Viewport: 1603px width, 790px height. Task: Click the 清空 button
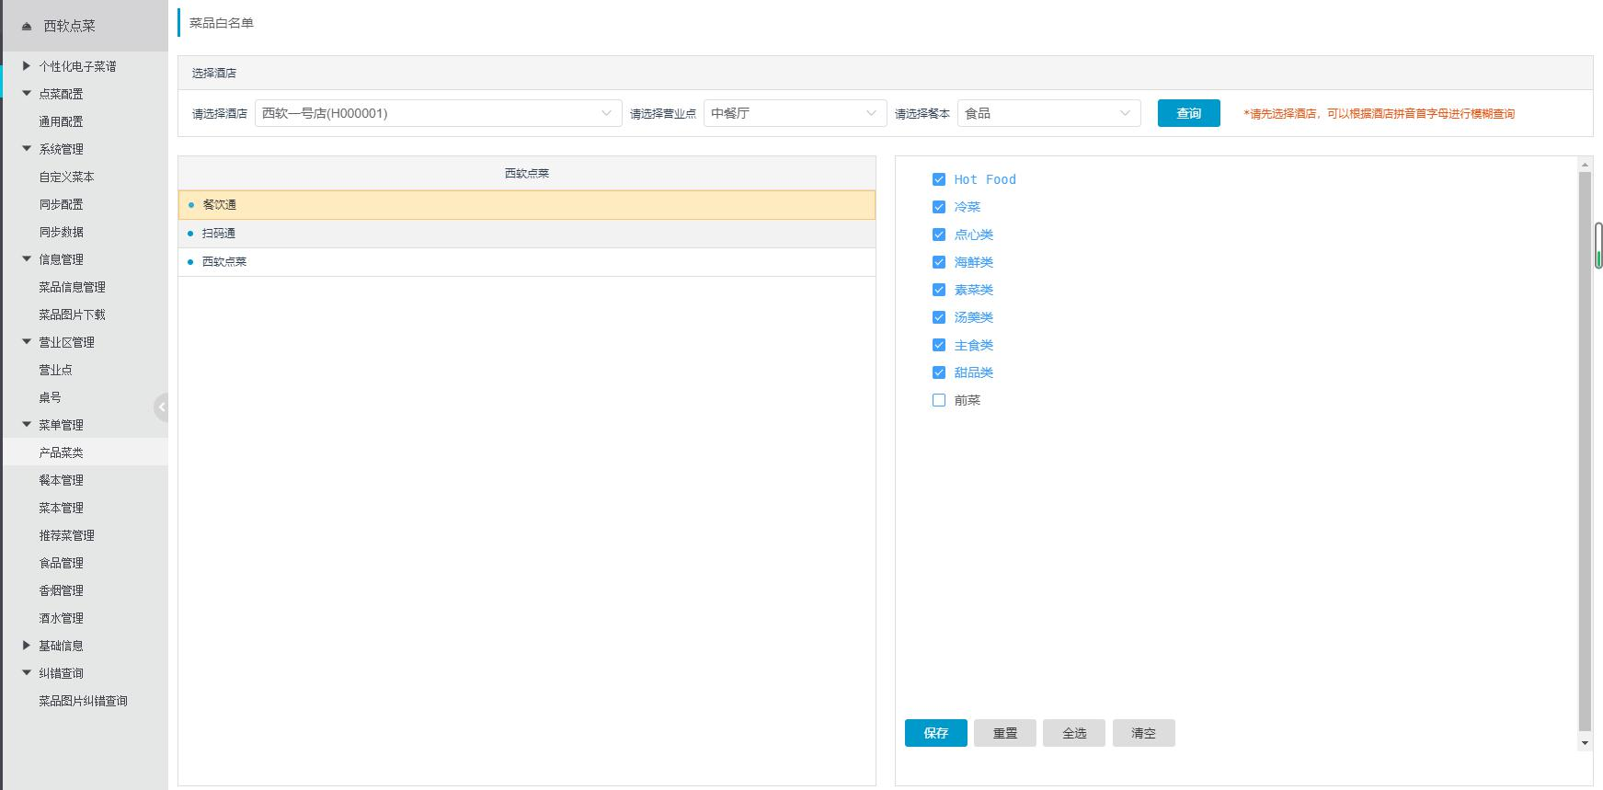[x=1143, y=733]
